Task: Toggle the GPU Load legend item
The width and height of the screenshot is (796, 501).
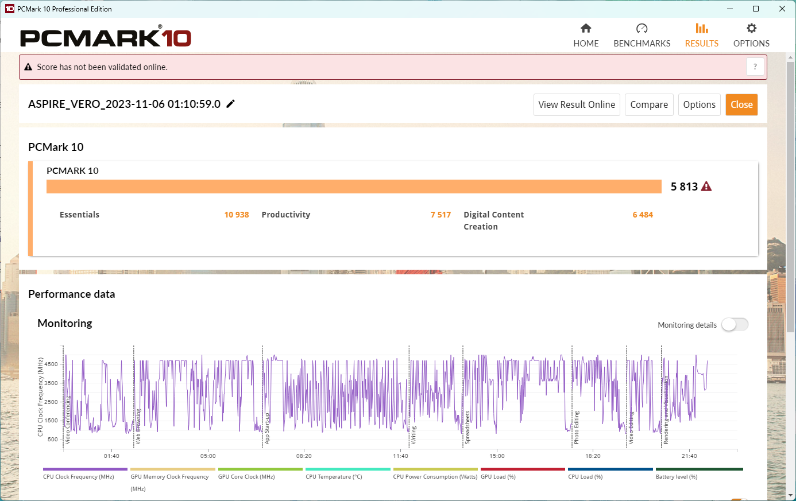Action: click(x=523, y=475)
